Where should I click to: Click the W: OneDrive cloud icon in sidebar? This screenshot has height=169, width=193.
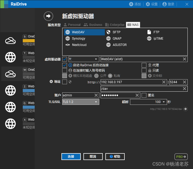[x=11, y=74]
